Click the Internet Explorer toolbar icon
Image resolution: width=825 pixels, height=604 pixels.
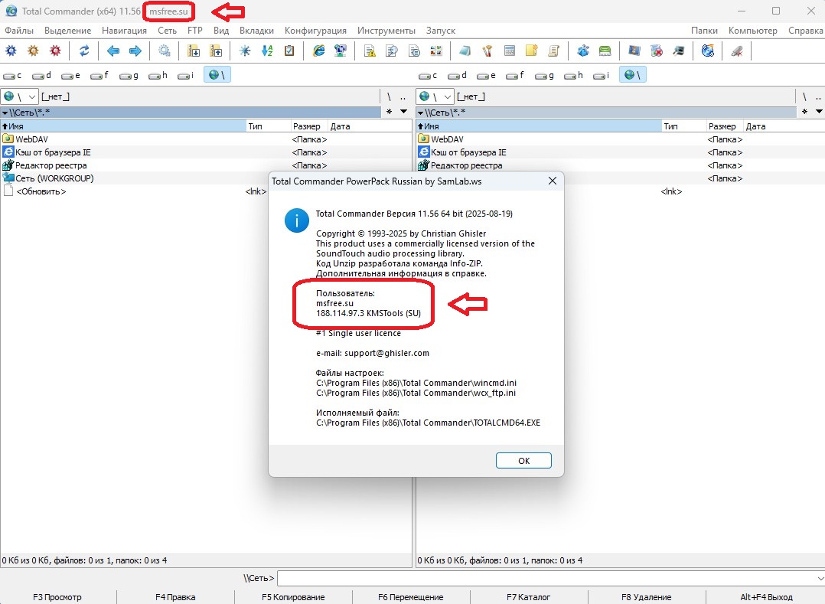tap(318, 51)
